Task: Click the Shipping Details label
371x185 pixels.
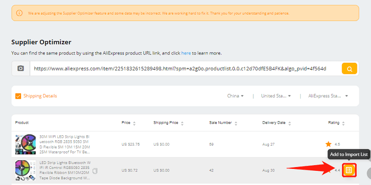Action: 40,96
